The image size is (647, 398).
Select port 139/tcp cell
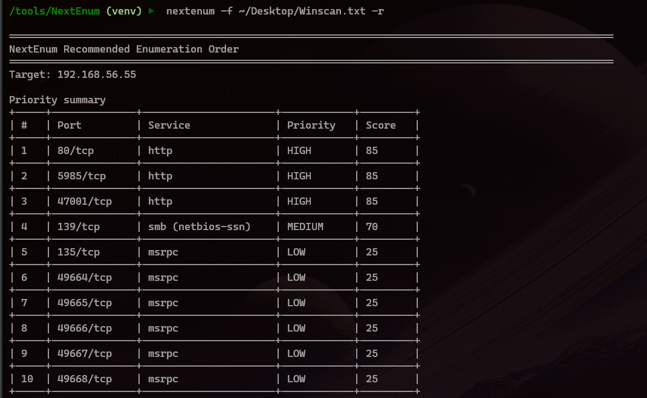tap(79, 226)
